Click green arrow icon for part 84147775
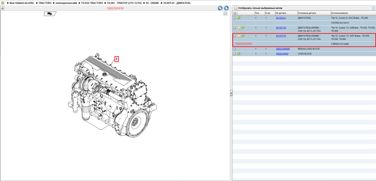The image size is (376, 181). pyautogui.click(x=243, y=36)
